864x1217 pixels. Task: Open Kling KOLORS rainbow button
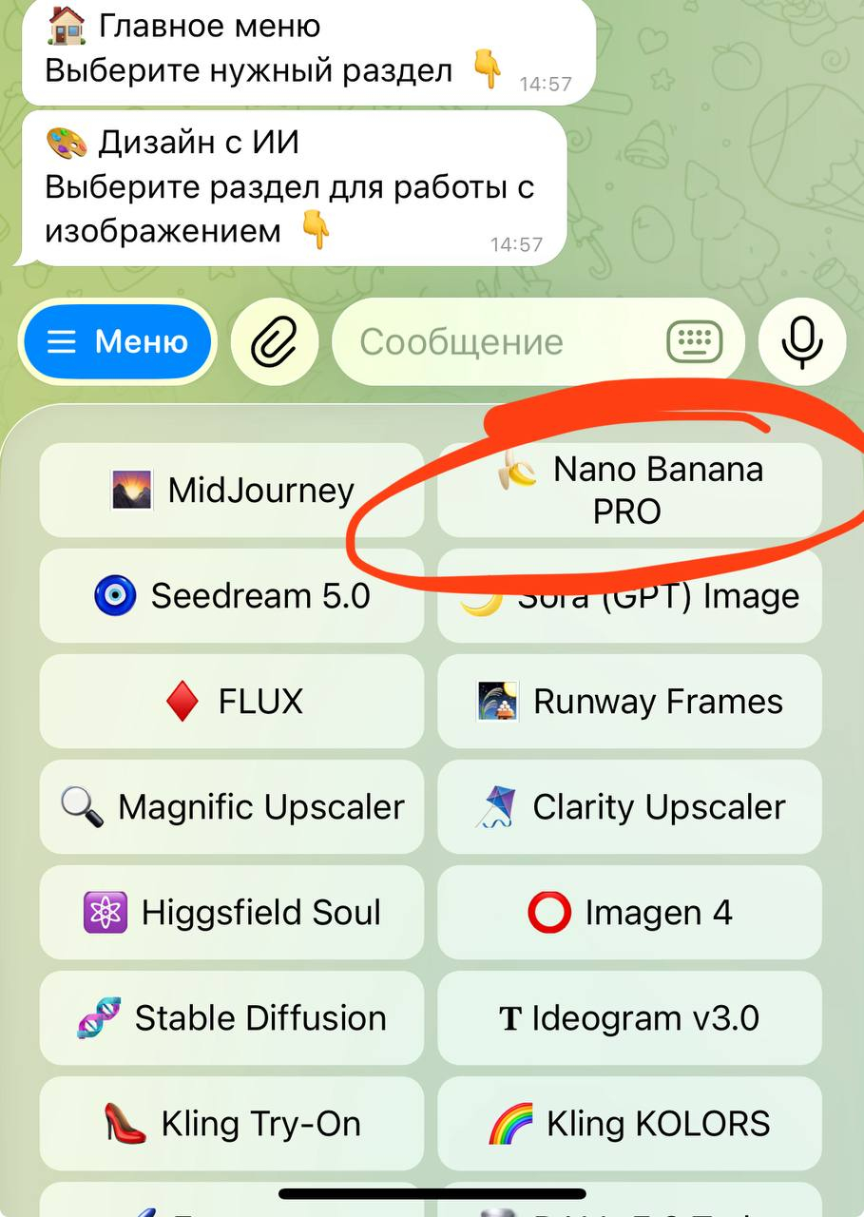point(629,1124)
